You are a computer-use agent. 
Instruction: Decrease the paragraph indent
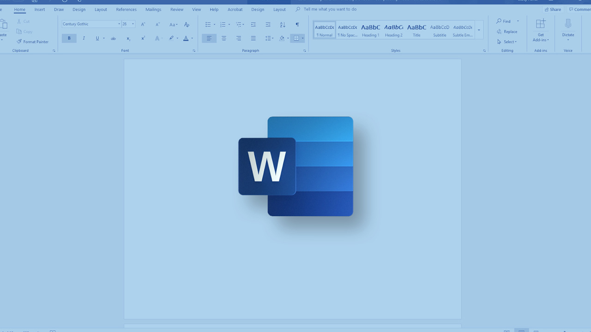[253, 24]
